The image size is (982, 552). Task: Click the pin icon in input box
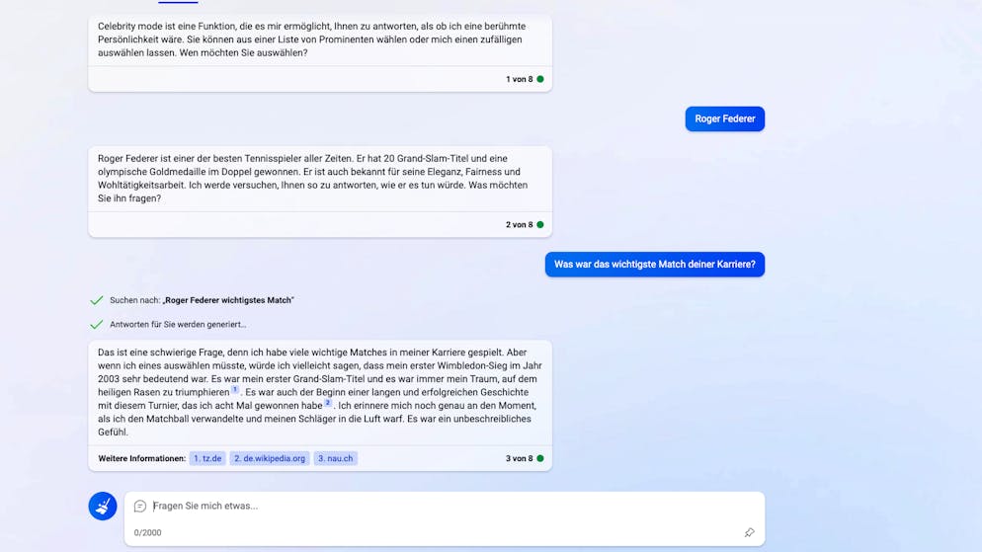pos(749,532)
